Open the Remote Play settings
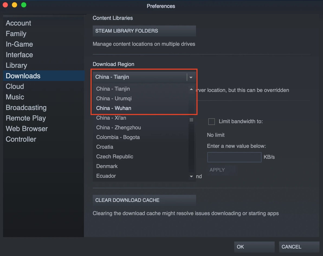Viewport: 323px width, 256px height. pos(26,118)
